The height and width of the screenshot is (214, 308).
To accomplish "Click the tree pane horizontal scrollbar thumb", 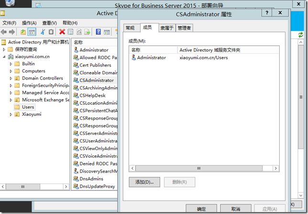I will click(23, 186).
